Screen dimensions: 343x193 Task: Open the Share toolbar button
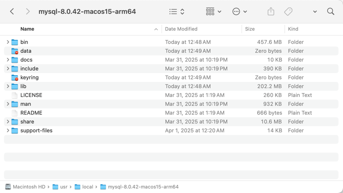point(271,12)
